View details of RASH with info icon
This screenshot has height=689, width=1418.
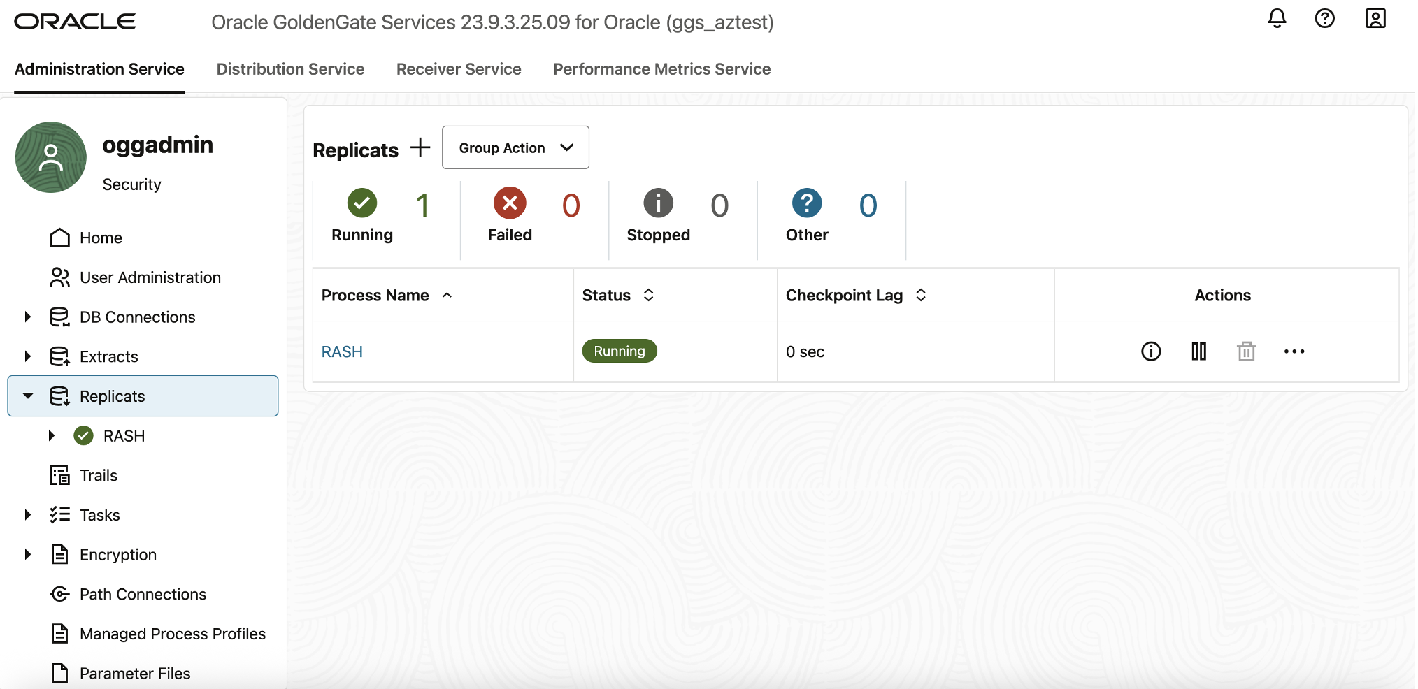(1151, 351)
